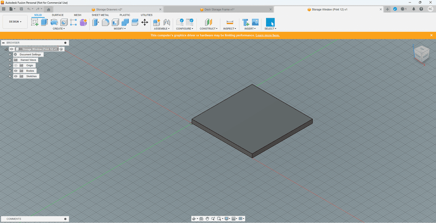Select the Create Sketch tool
This screenshot has height=223, width=436.
point(35,22)
